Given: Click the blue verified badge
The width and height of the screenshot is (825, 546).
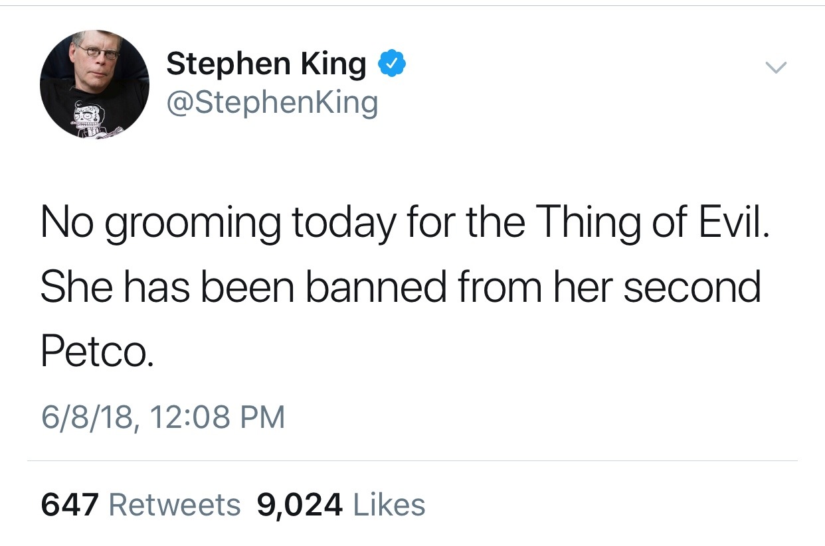Looking at the screenshot, I should click(x=392, y=64).
